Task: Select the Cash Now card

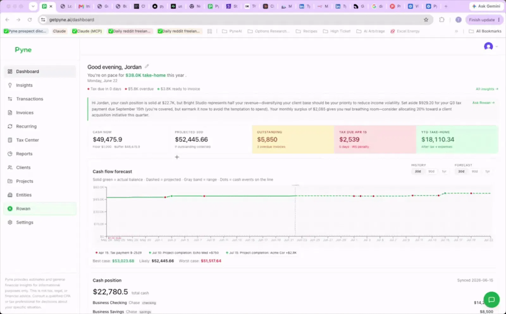Action: tap(129, 139)
